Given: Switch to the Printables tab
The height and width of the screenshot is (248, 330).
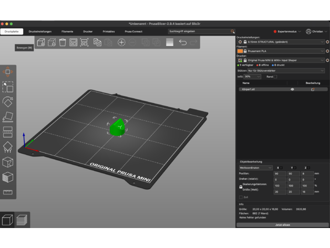Looking at the screenshot, I should click(109, 32).
